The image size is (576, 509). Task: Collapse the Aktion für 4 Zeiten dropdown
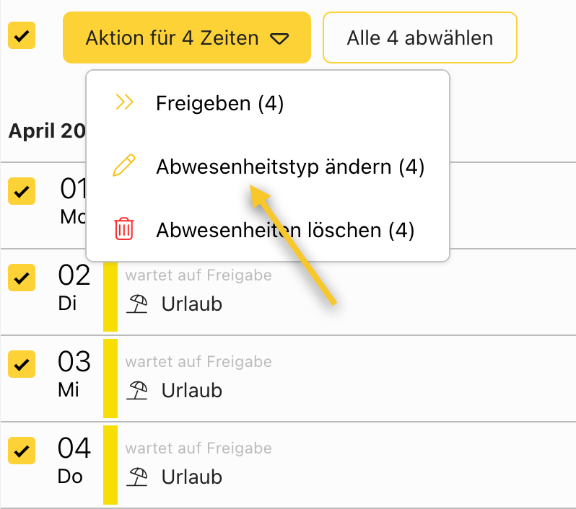click(186, 37)
